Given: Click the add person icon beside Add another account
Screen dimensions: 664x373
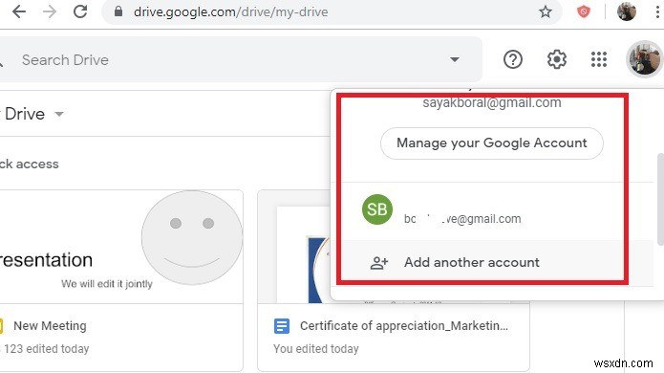Looking at the screenshot, I should [x=379, y=263].
